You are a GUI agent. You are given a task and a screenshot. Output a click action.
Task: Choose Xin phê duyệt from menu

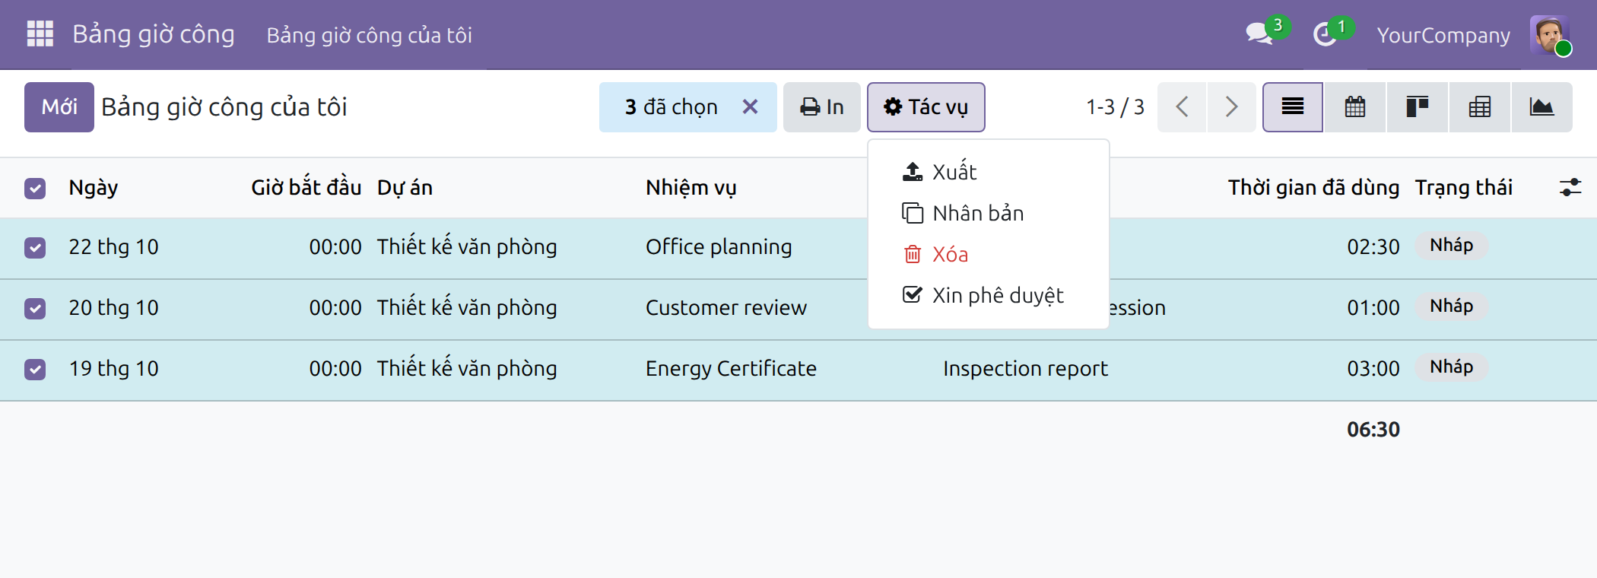coord(989,295)
